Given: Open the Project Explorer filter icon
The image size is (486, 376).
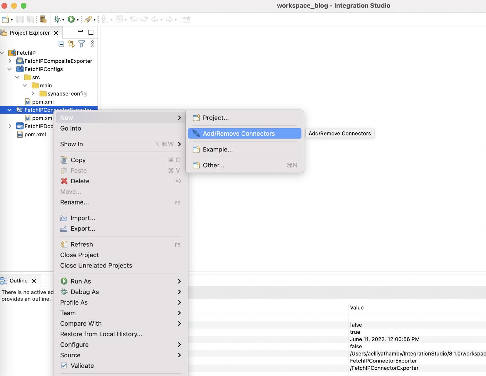Looking at the screenshot, I should point(82,44).
